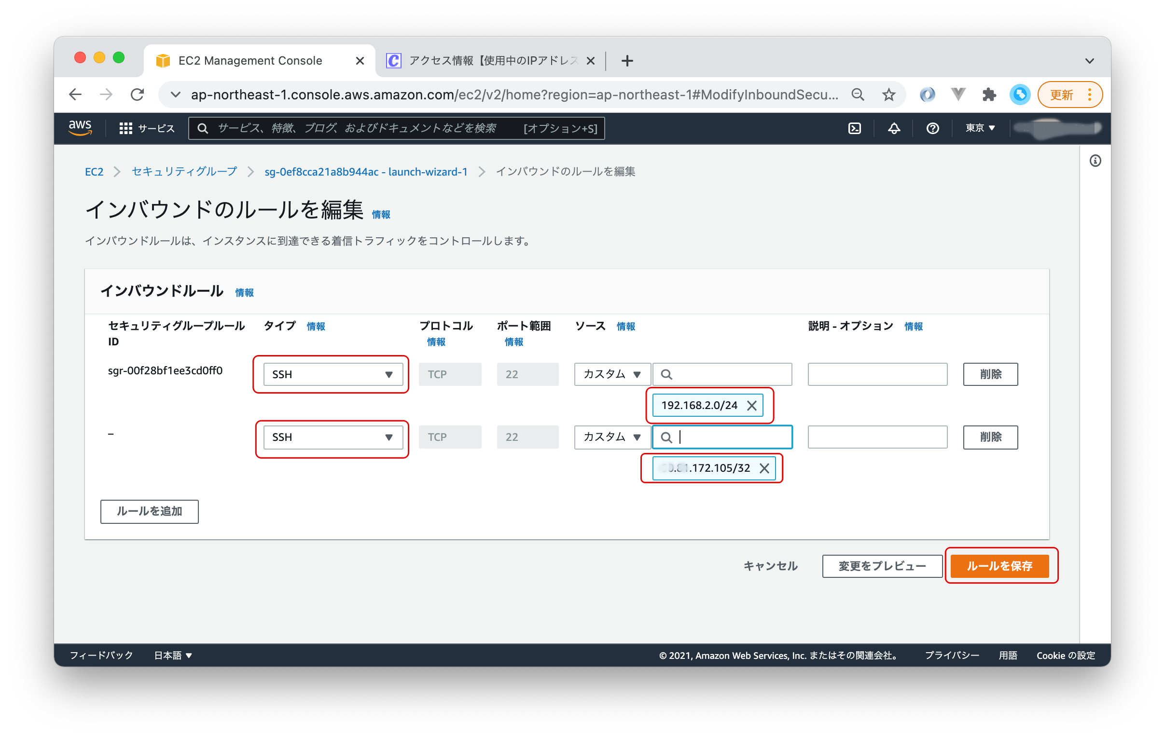Click the first rule's description field
This screenshot has height=738, width=1165.
[877, 374]
